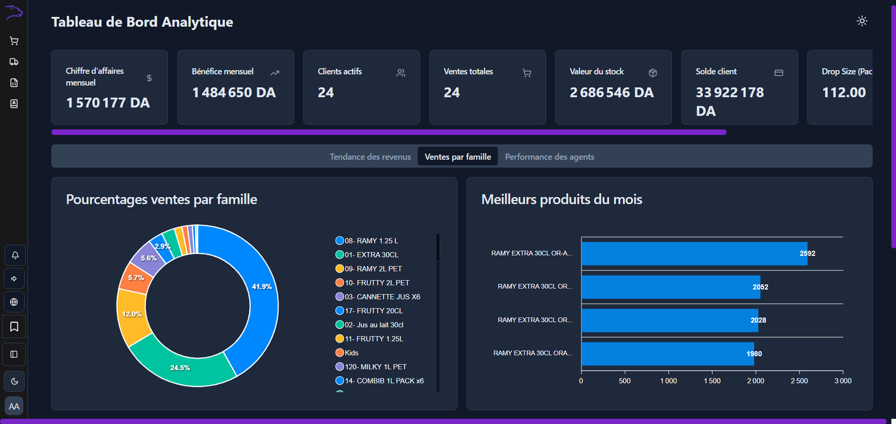Click the bookmark icon in sidebar
Viewport: 896px width, 424px height.
point(15,327)
